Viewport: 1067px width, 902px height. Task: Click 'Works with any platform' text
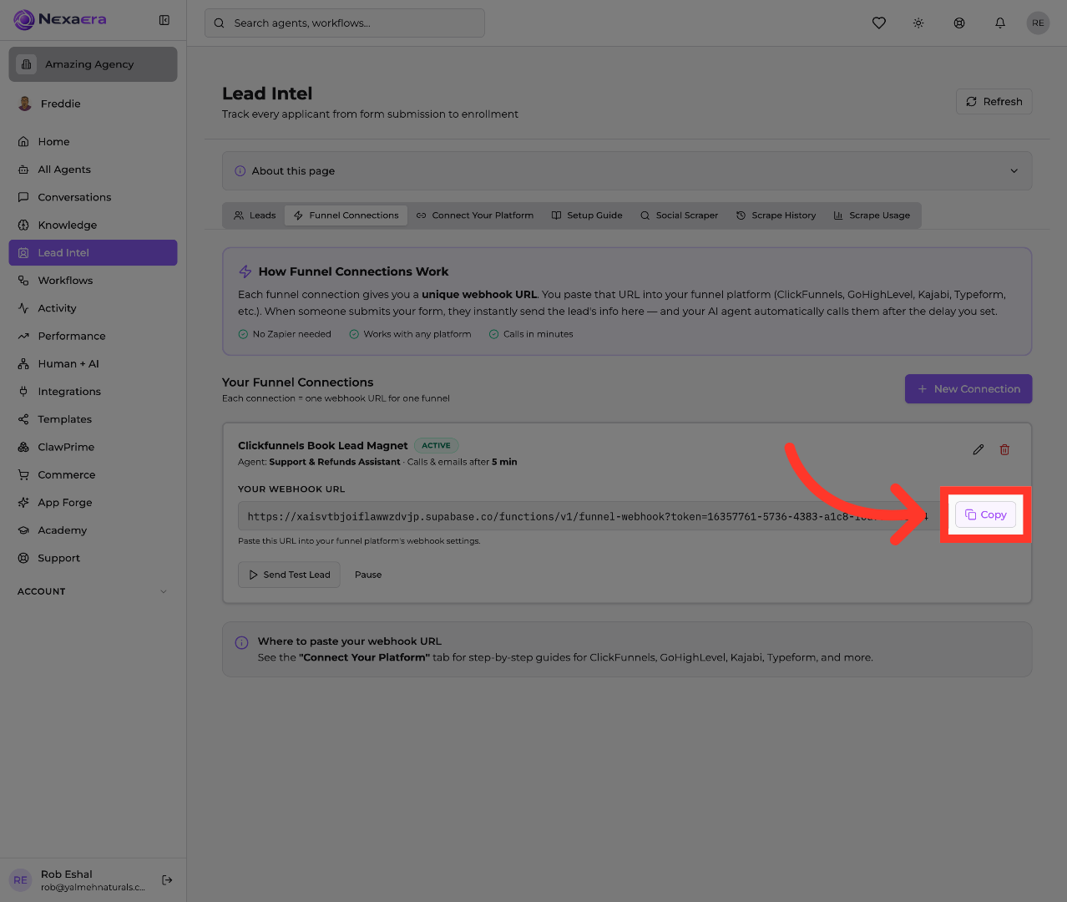point(417,334)
